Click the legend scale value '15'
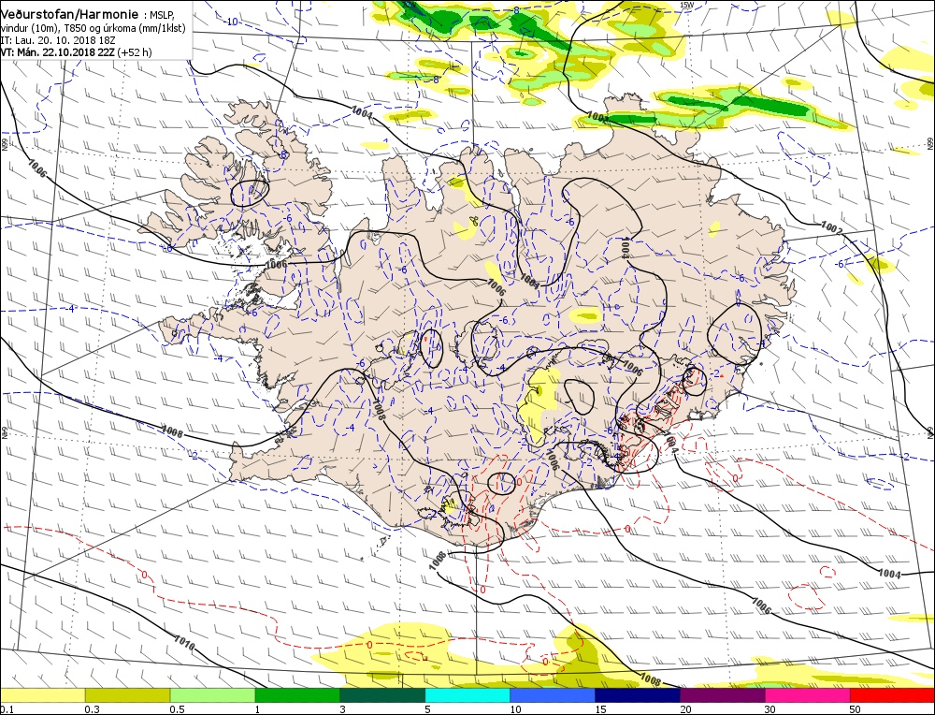Screen dimensions: 935x715 601,709
